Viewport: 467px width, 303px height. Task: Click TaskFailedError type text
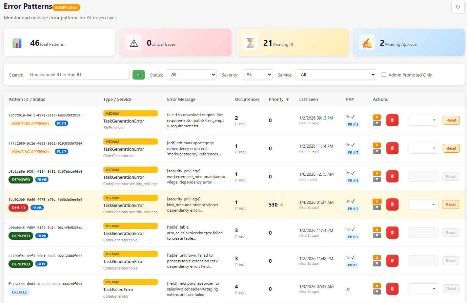[x=118, y=290]
